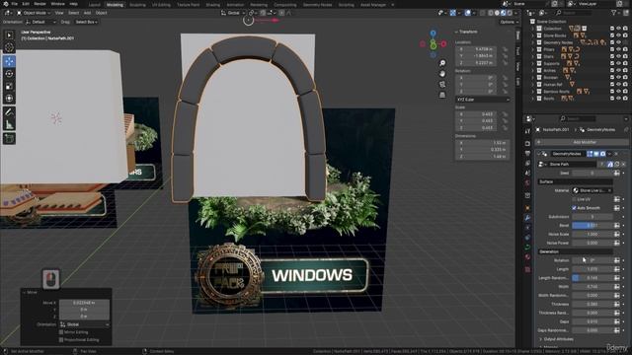Adjust the Noise Scale slider field
Image resolution: width=632 pixels, height=355 pixels.
pyautogui.click(x=592, y=235)
